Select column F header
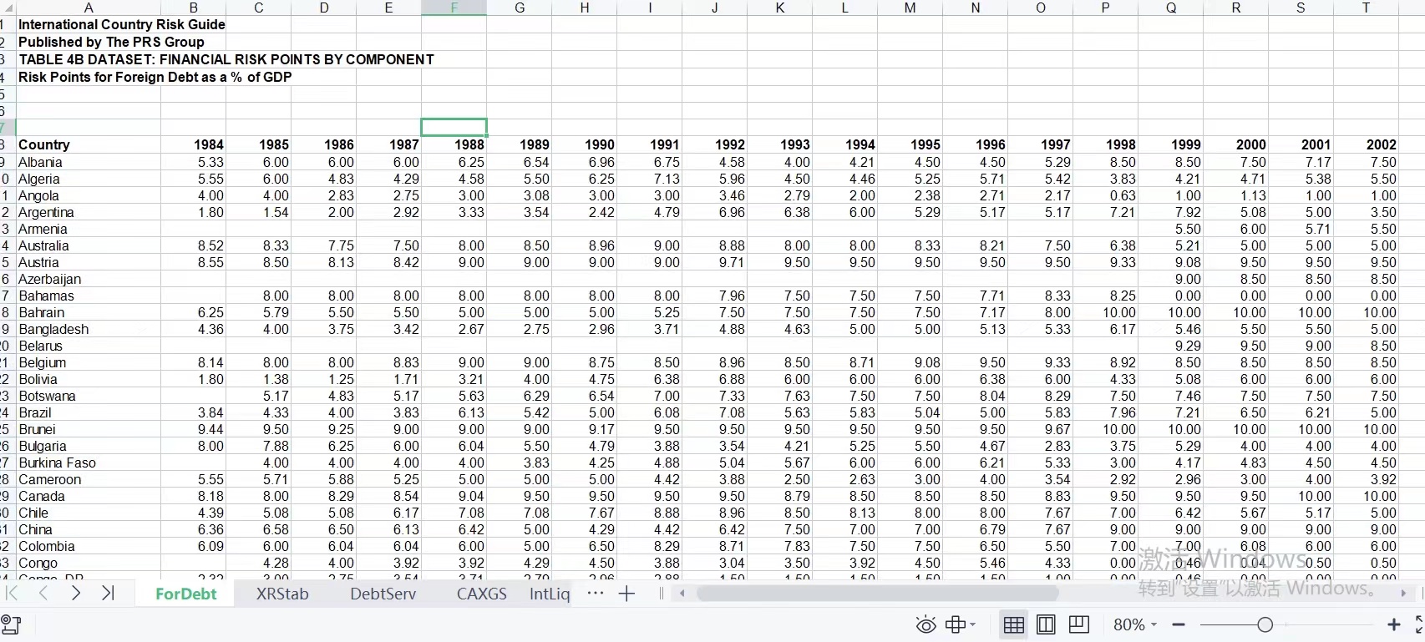Image resolution: width=1425 pixels, height=642 pixels. (454, 8)
